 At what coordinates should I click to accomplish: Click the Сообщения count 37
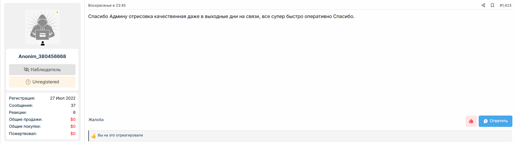pyautogui.click(x=73, y=105)
